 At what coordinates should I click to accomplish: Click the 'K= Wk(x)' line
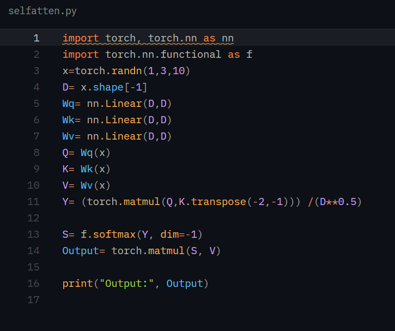[87, 169]
